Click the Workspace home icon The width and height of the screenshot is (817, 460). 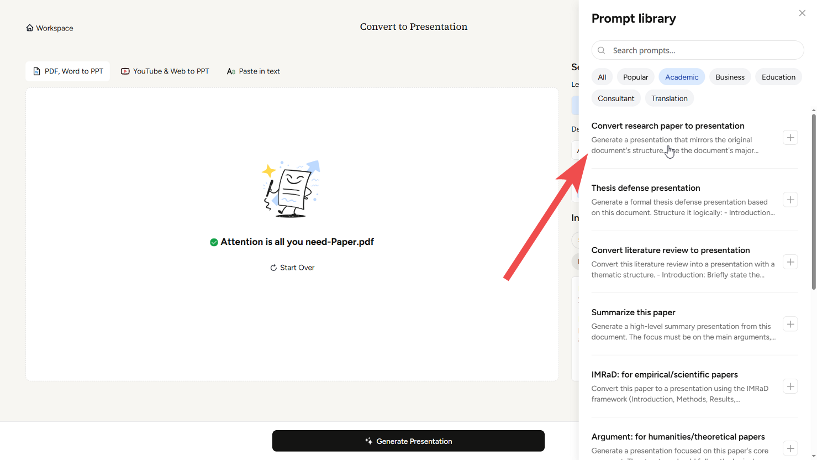click(x=30, y=28)
